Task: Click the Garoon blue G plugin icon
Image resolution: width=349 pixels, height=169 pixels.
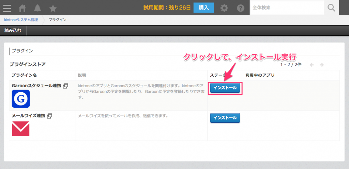Action: point(21,99)
